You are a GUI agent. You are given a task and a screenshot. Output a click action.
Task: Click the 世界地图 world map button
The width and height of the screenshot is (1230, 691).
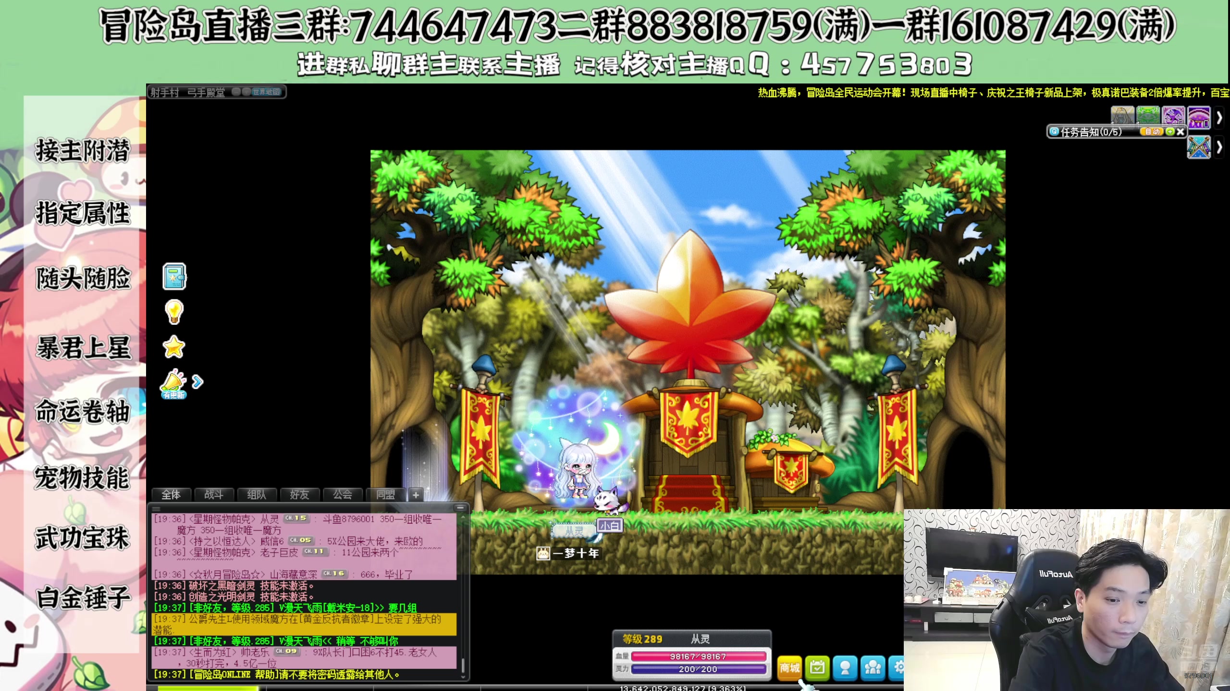tap(266, 92)
